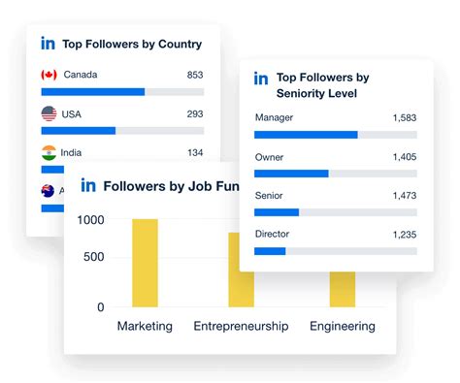The width and height of the screenshot is (460, 383).
Task: Click LinkedIn logo on Followers by Job Function card
Action: (x=88, y=185)
